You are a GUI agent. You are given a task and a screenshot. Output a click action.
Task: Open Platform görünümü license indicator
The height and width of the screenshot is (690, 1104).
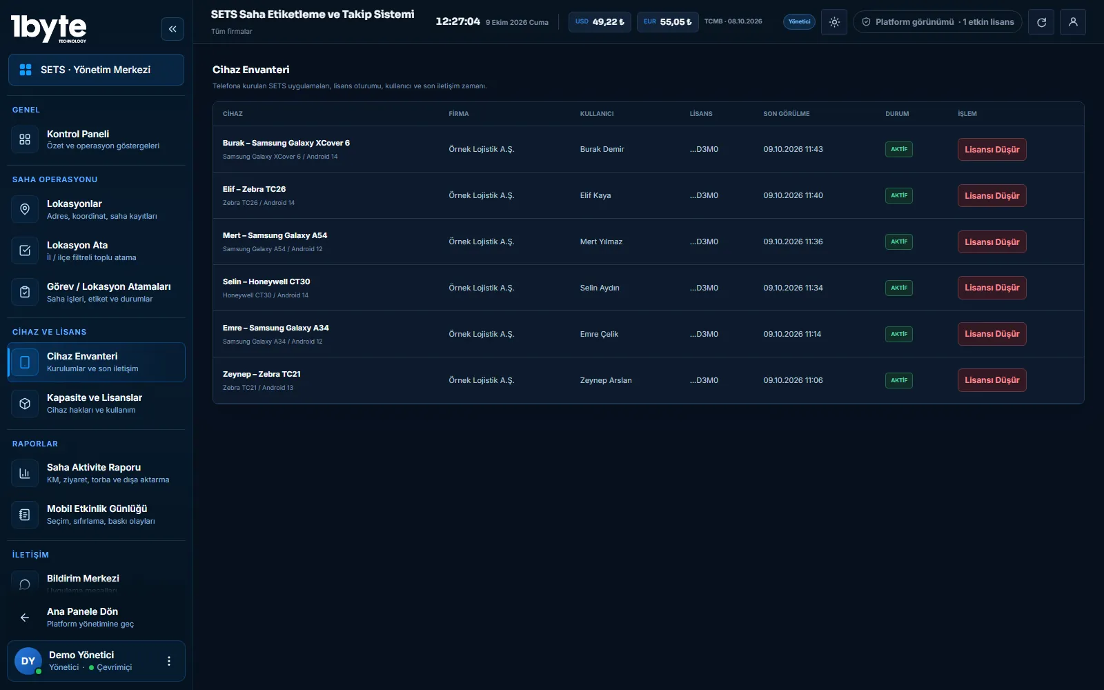(x=938, y=22)
